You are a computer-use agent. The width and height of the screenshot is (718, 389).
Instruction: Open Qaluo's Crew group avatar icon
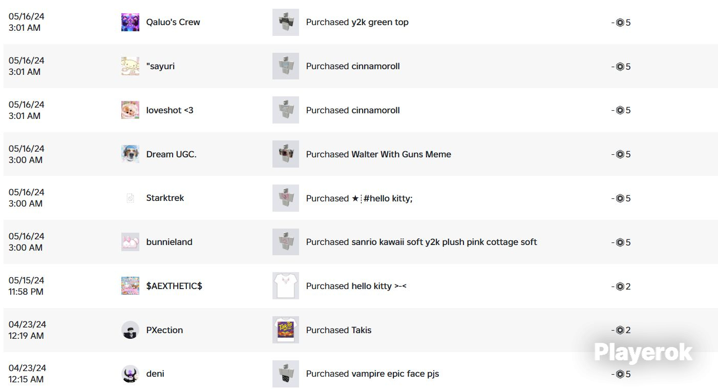[130, 22]
